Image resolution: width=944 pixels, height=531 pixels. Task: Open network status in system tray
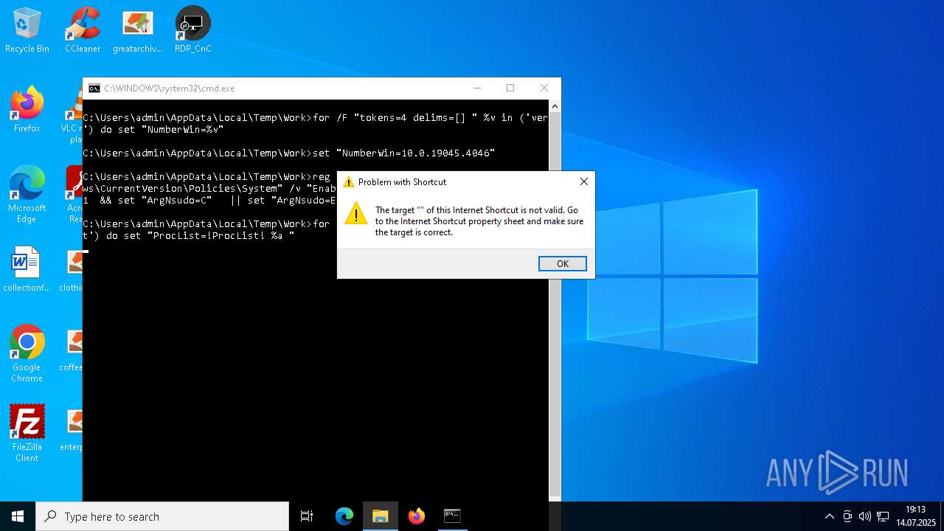point(883,516)
